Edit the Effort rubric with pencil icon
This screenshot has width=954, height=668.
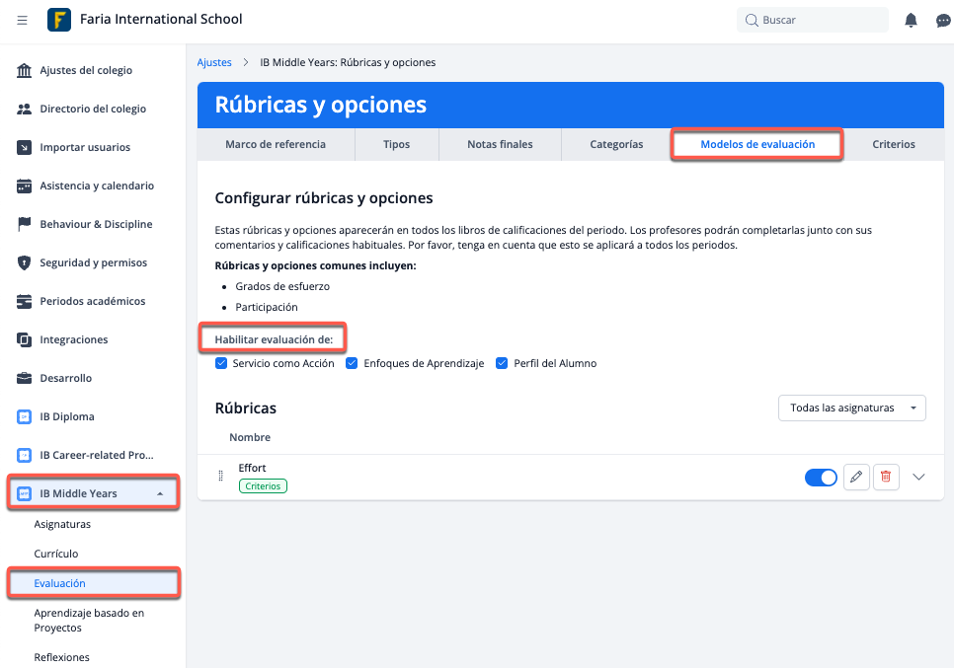pos(856,478)
